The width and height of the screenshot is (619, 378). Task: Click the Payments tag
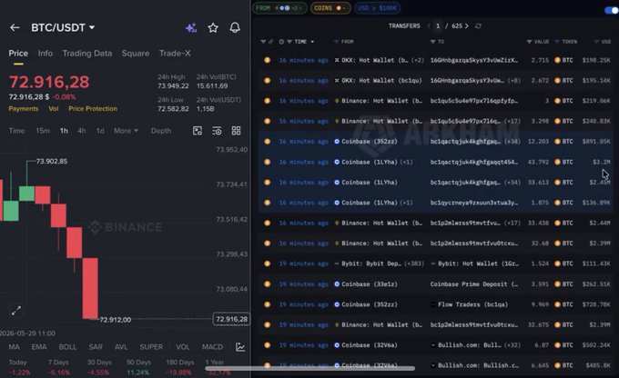pos(24,109)
